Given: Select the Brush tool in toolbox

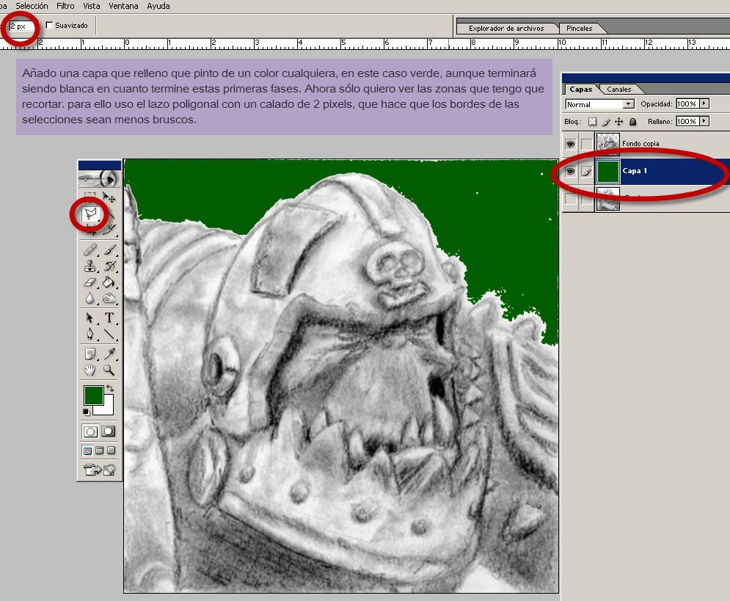Looking at the screenshot, I should click(x=109, y=250).
